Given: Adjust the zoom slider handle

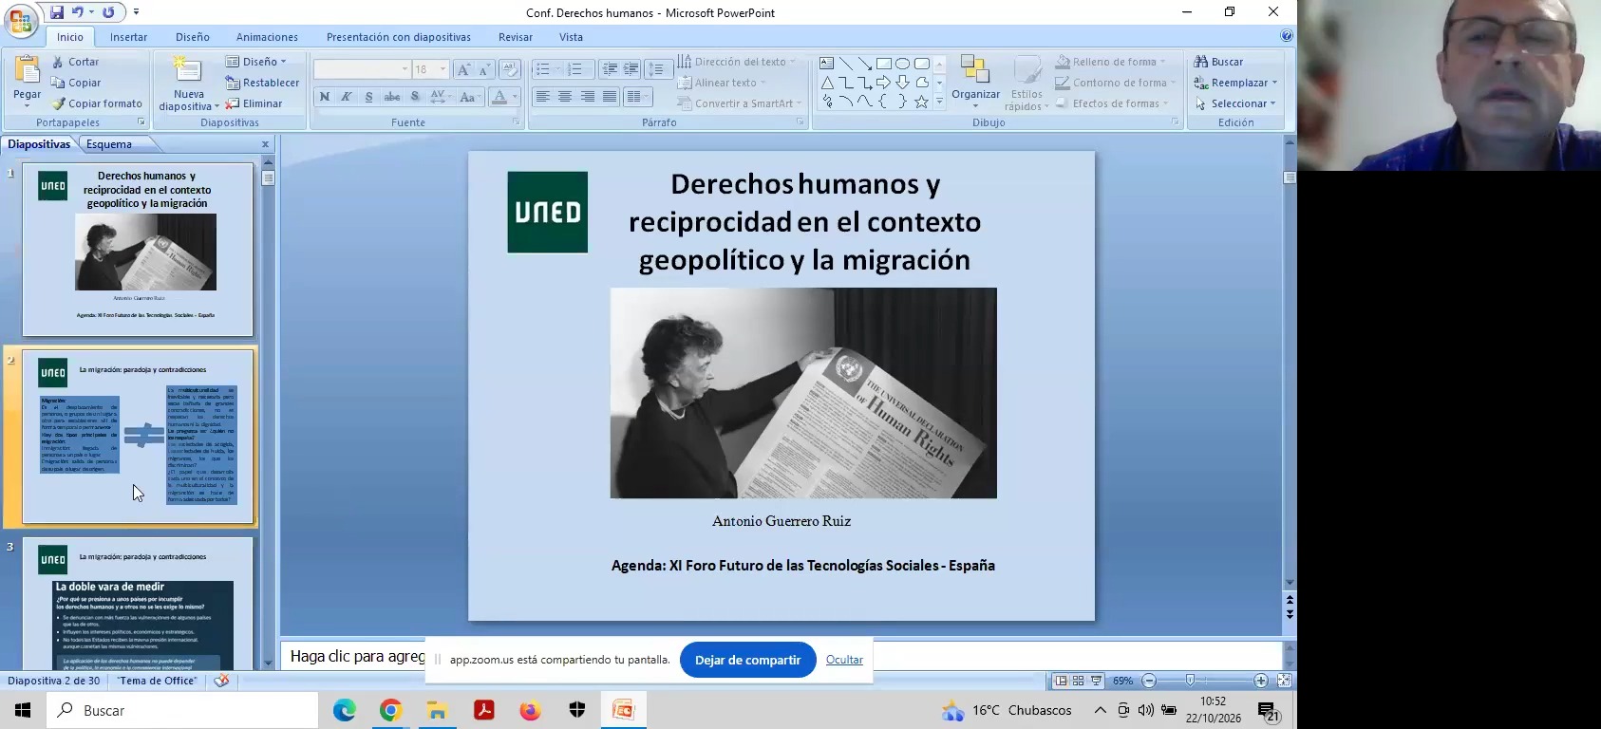Looking at the screenshot, I should click(1191, 681).
